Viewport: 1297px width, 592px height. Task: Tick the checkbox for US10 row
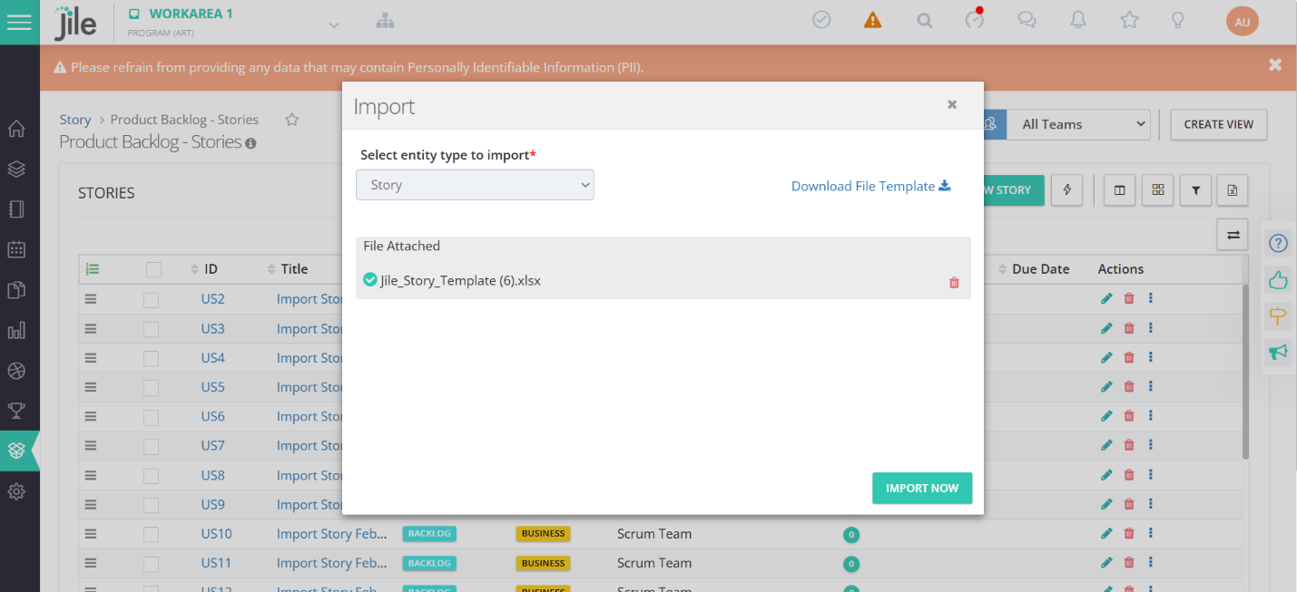(x=152, y=535)
